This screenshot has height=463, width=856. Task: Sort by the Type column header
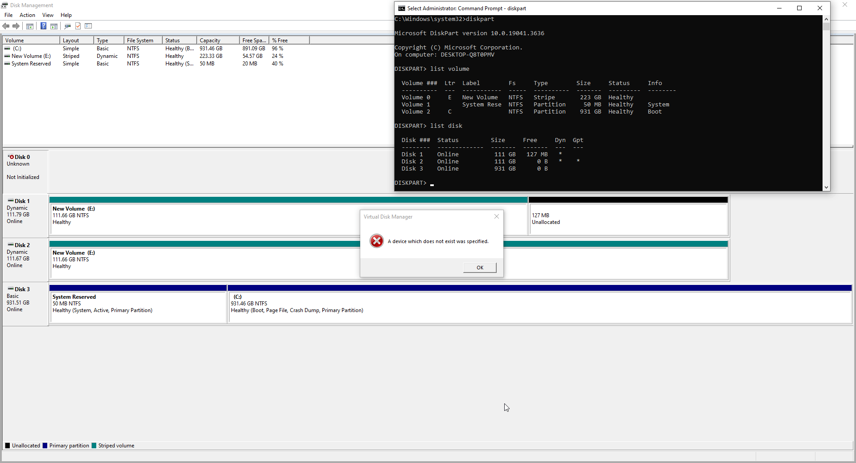pos(109,41)
